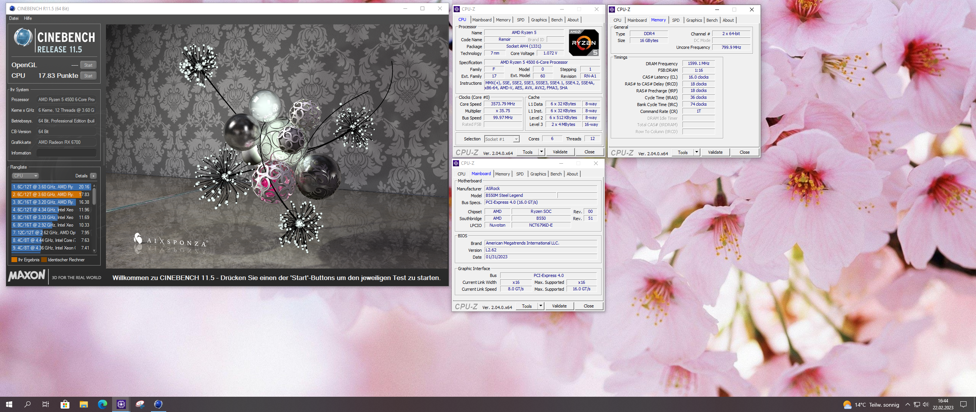
Task: Expand Tools arrow in the Memory-tab window
Action: pyautogui.click(x=697, y=152)
